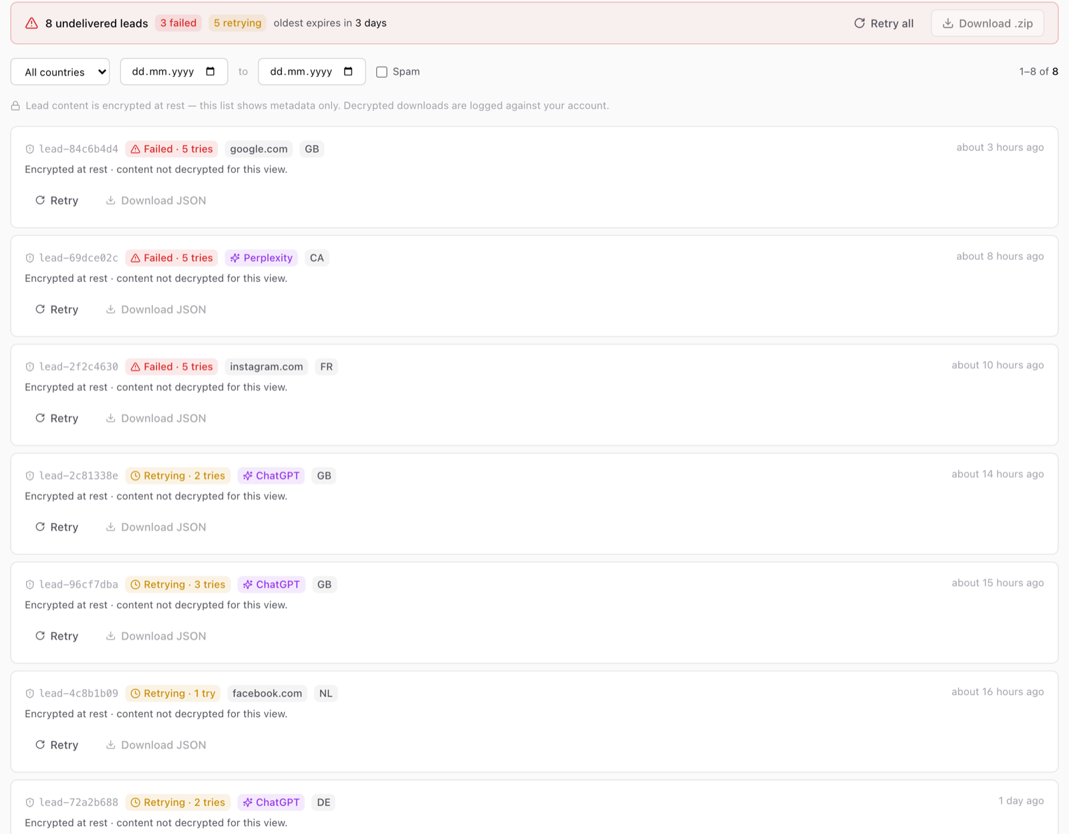Click the FR country tag
1069x834 pixels.
pos(326,367)
